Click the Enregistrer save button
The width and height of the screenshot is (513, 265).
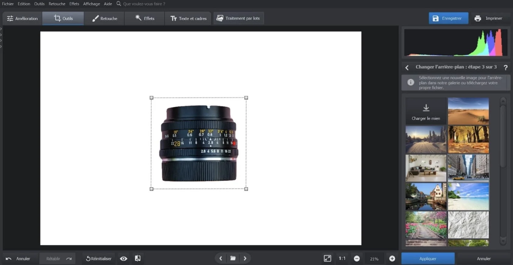pos(448,18)
